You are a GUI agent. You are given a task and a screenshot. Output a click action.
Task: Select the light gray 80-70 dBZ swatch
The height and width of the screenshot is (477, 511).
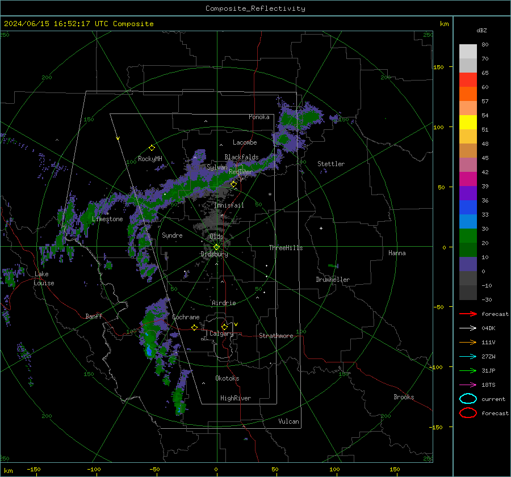tap(468, 52)
